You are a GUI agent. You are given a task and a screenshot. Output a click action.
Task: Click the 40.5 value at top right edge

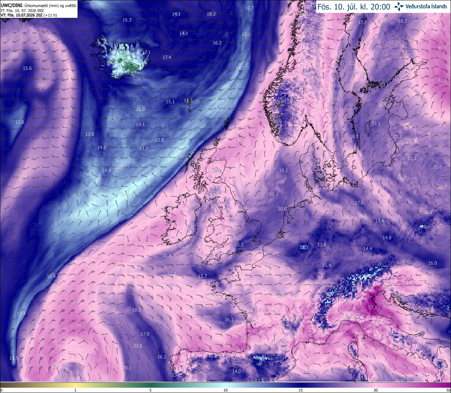pyautogui.click(x=442, y=48)
